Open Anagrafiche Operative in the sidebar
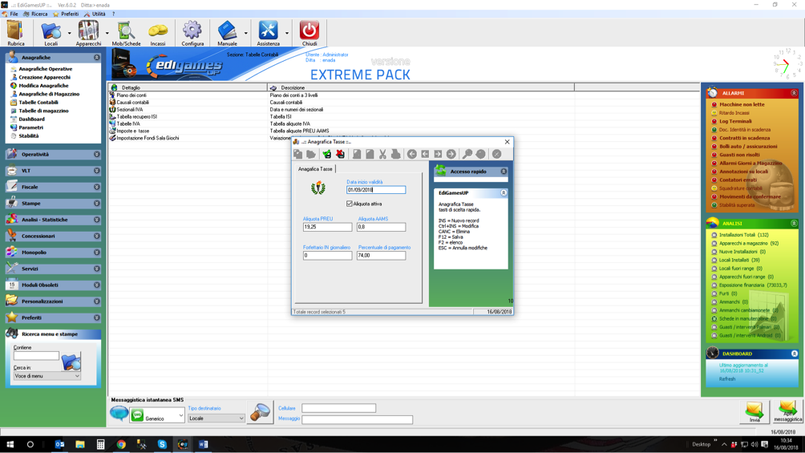 [x=46, y=69]
